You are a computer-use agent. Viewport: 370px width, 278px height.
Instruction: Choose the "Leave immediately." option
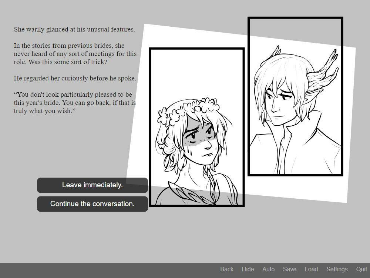(x=92, y=185)
